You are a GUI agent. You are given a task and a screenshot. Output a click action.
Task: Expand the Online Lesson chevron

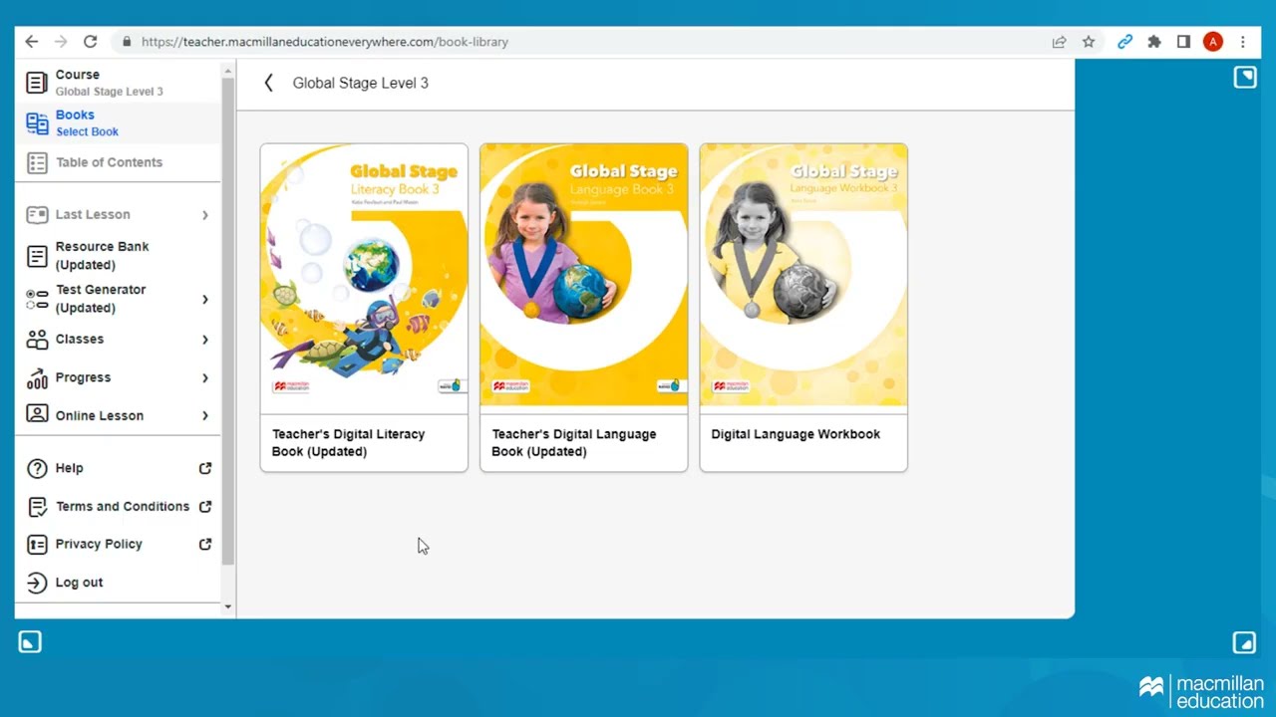pyautogui.click(x=205, y=415)
